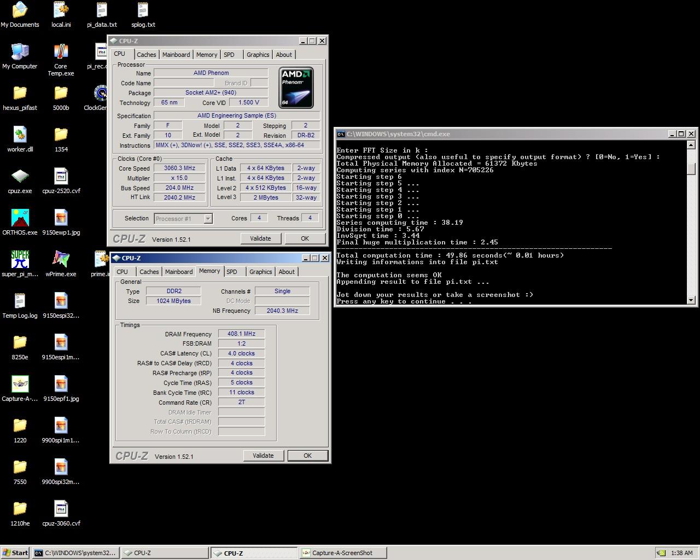
Task: Launch ORTHOS.exe stress tester
Action: (x=20, y=222)
